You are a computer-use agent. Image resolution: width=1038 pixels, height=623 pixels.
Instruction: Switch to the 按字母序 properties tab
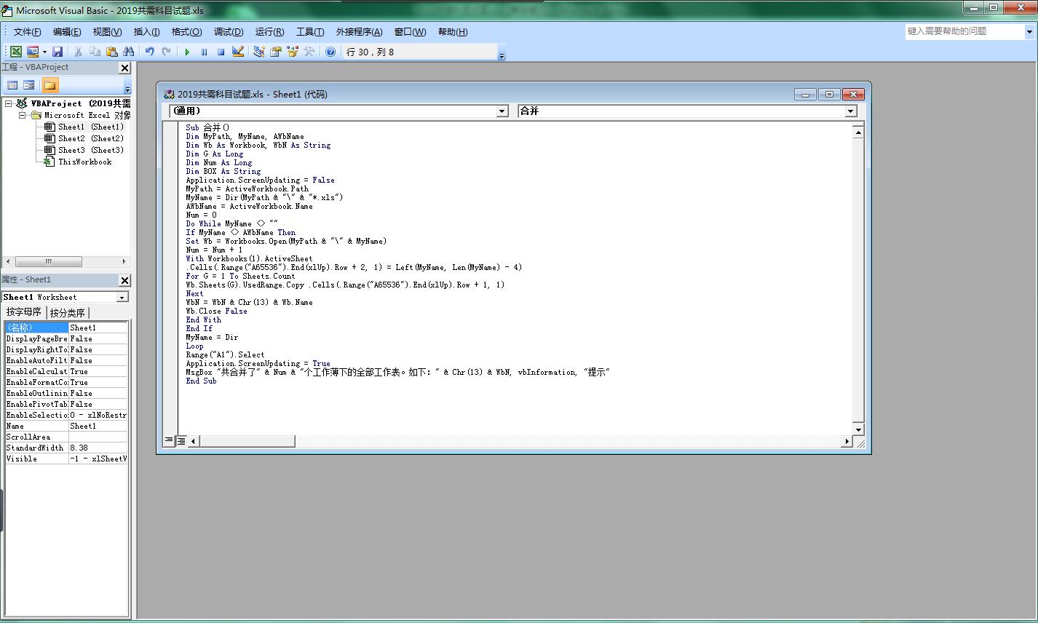pyautogui.click(x=24, y=311)
